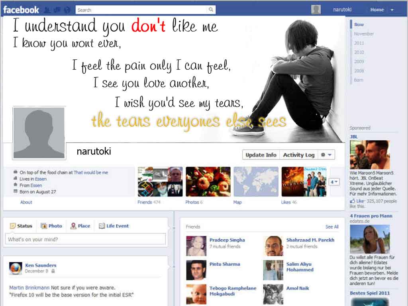Jump to Born on timeline

click(x=358, y=80)
